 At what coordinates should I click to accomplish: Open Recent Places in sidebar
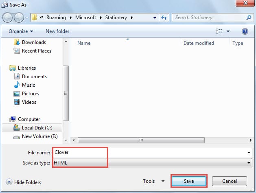pyautogui.click(x=36, y=51)
